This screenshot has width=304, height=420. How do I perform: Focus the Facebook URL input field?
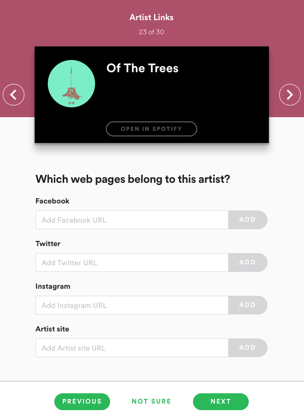[132, 220]
